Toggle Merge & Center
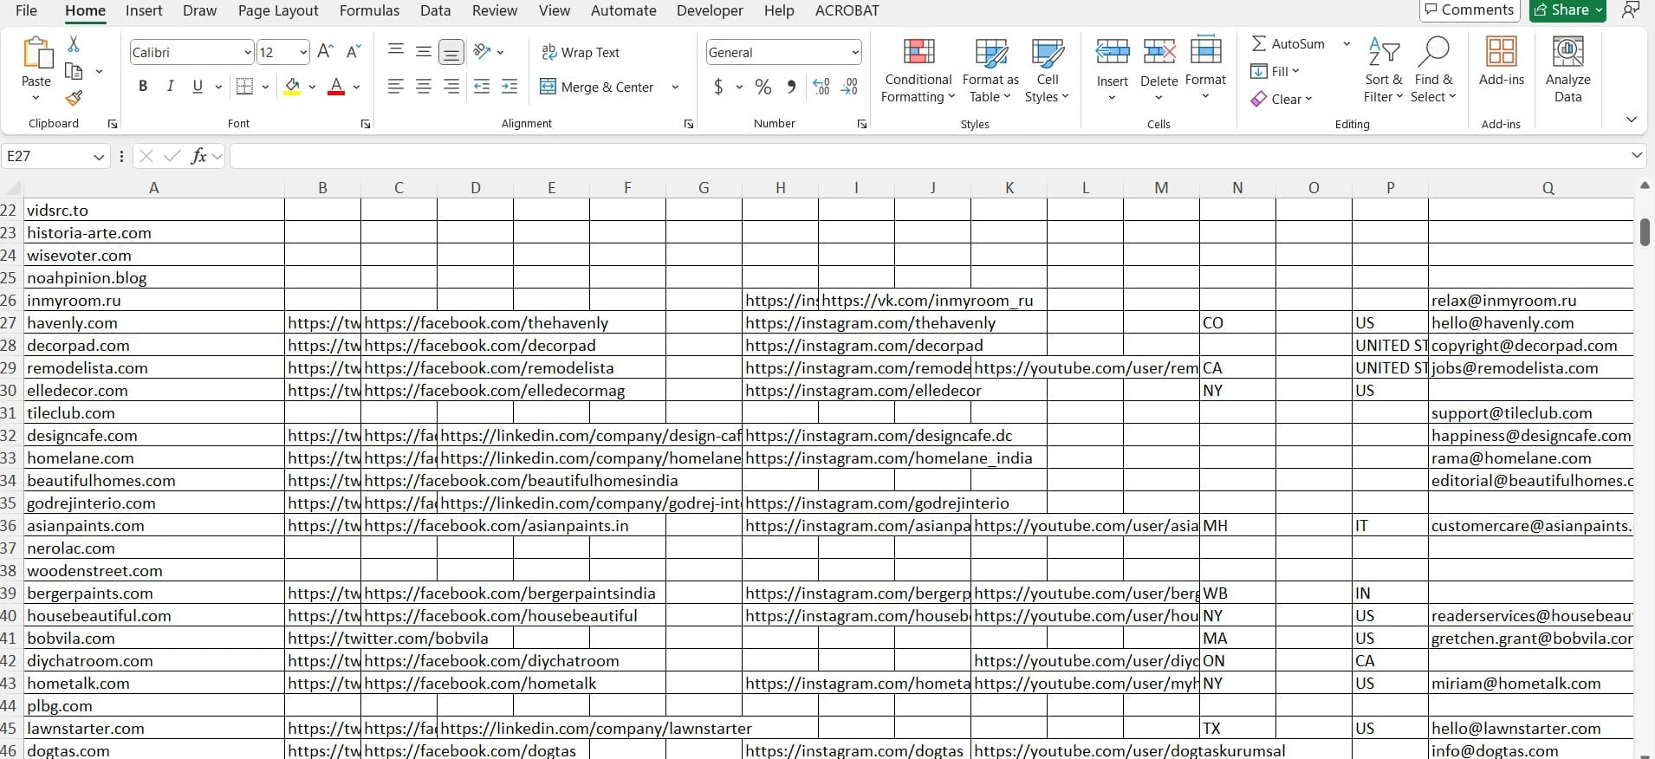Image resolution: width=1655 pixels, height=759 pixels. coord(597,87)
